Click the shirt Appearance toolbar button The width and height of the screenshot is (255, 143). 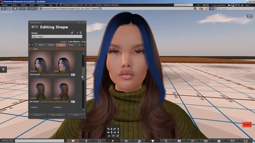(x=153, y=141)
